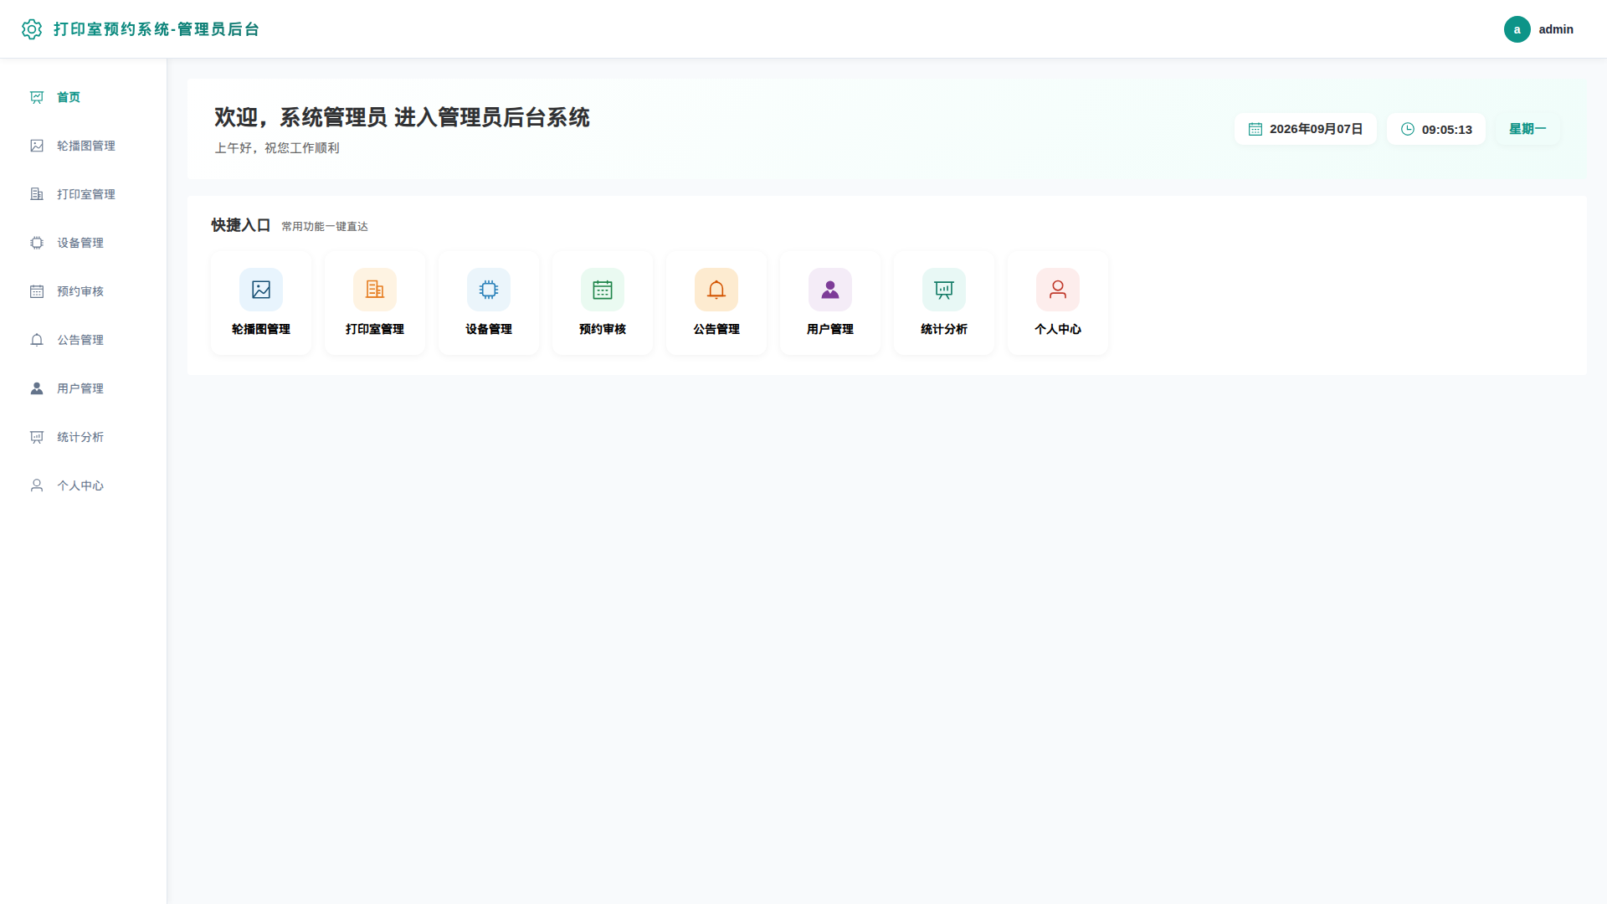Open 首页 in the sidebar menu
Screen dimensions: 1607x904
(84, 97)
